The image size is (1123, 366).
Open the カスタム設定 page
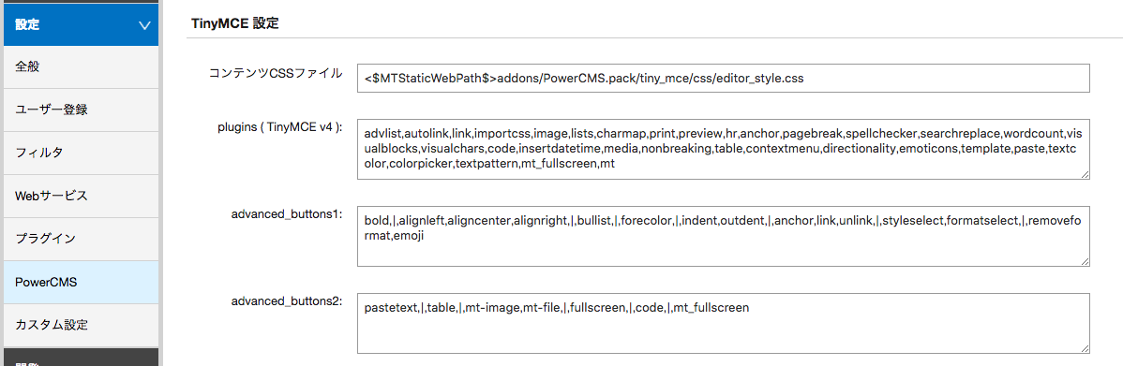[81, 325]
